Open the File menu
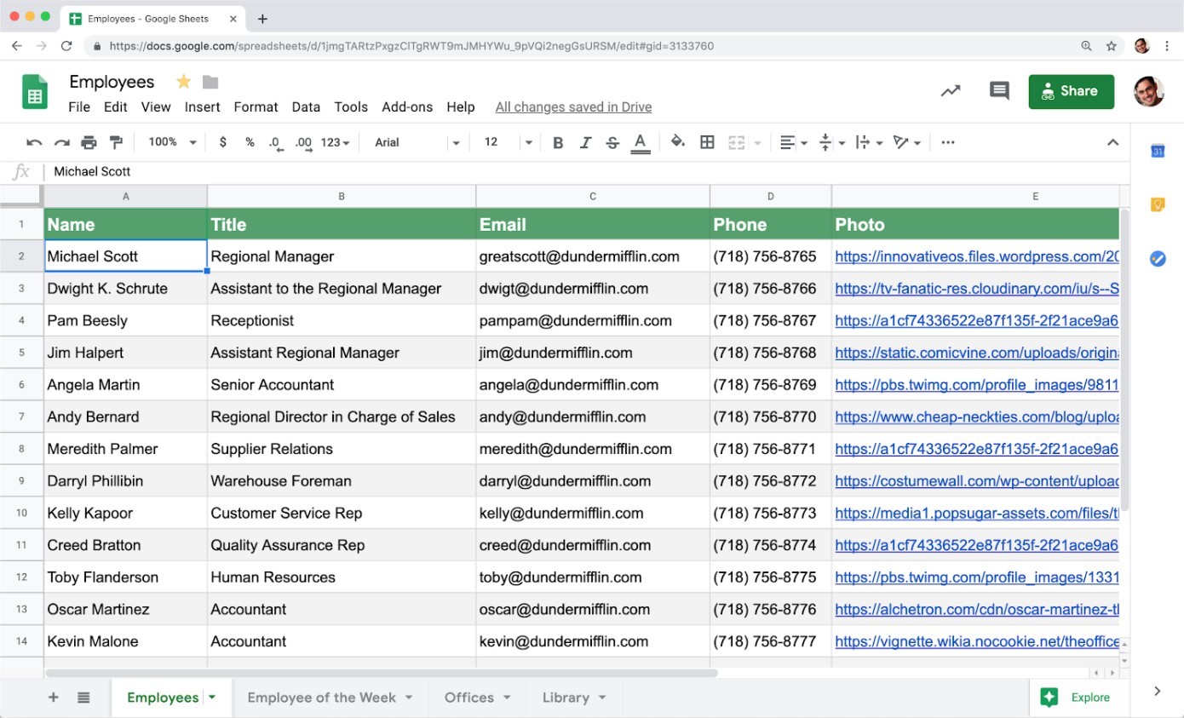 (79, 106)
